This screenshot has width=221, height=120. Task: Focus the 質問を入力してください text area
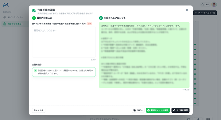tap(64, 42)
